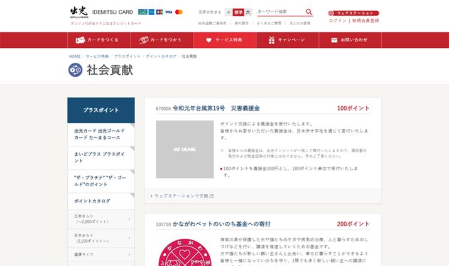Expand the 健康ライフ sidebar item

point(101,255)
